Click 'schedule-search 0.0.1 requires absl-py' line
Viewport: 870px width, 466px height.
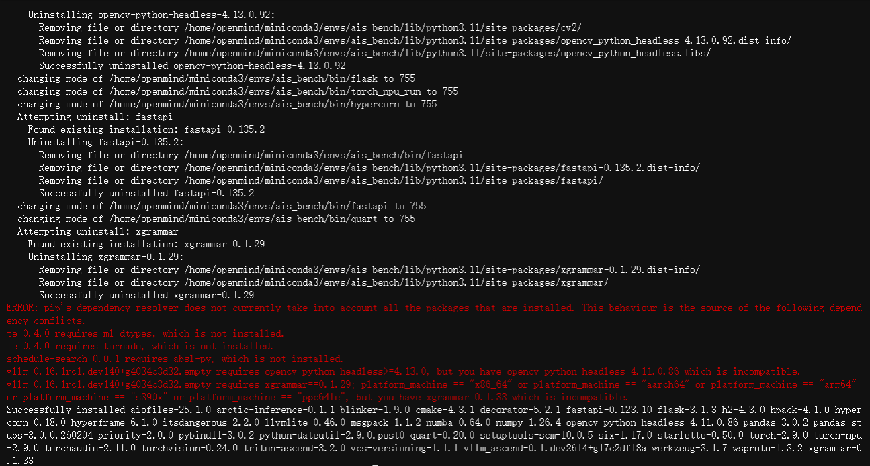coord(175,359)
